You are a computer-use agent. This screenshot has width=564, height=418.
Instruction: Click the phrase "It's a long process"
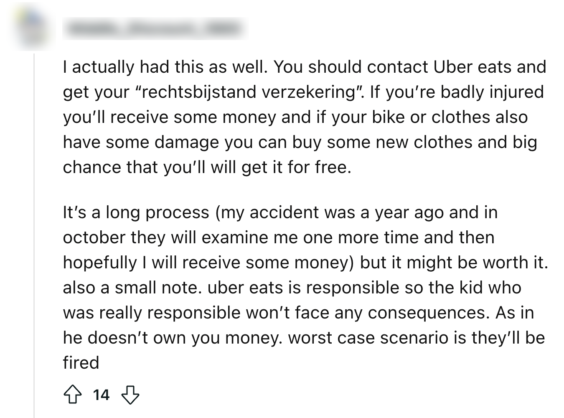136,212
